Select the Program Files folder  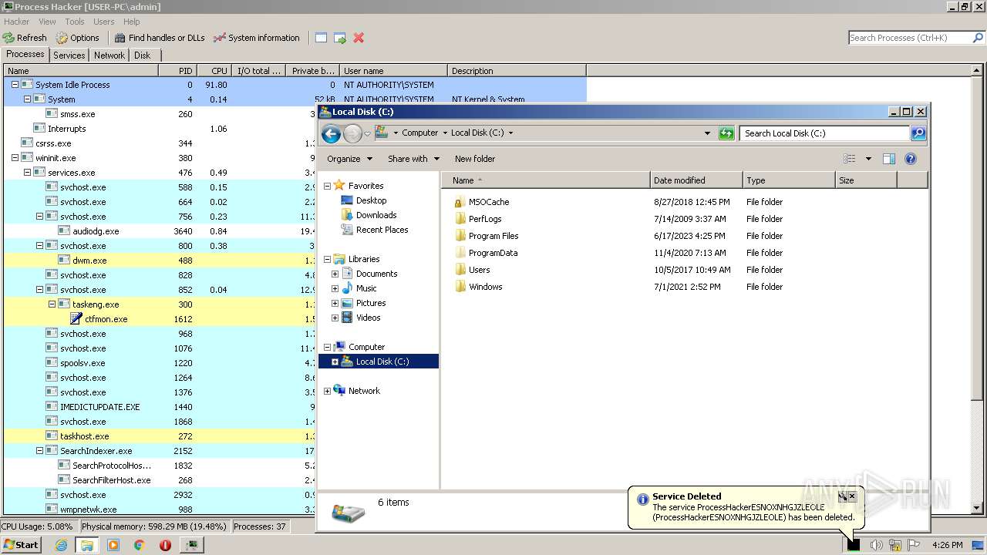tap(493, 236)
